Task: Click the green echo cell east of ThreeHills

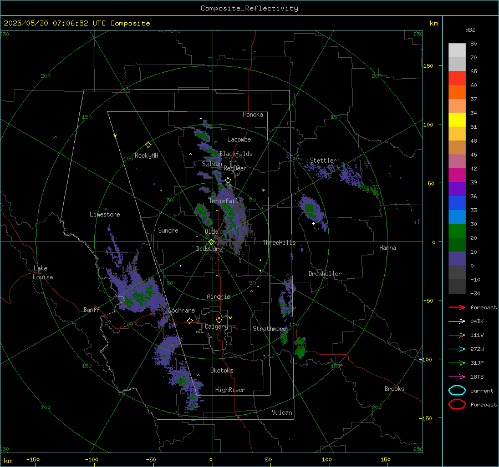Action: pyautogui.click(x=311, y=209)
